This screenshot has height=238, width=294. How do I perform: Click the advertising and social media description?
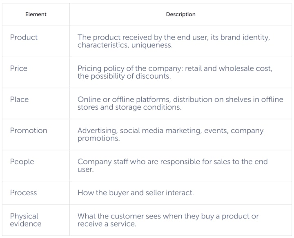170,134
